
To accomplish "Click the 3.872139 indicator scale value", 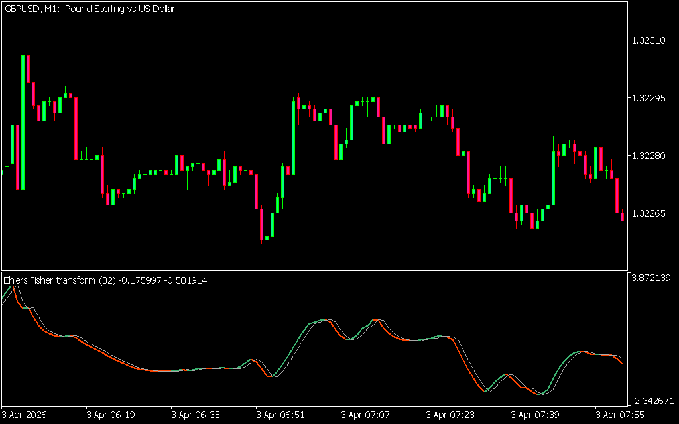I will (x=652, y=277).
